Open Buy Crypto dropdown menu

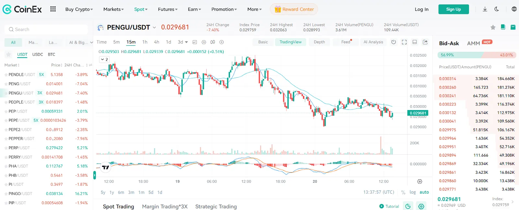pyautogui.click(x=79, y=9)
